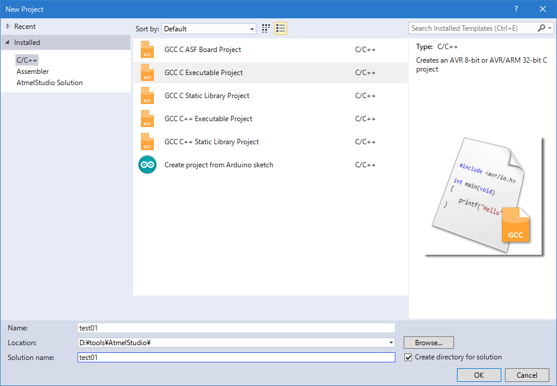Screen dimensions: 557x386
Task: Click the search magnifier icon
Action: pyautogui.click(x=541, y=28)
